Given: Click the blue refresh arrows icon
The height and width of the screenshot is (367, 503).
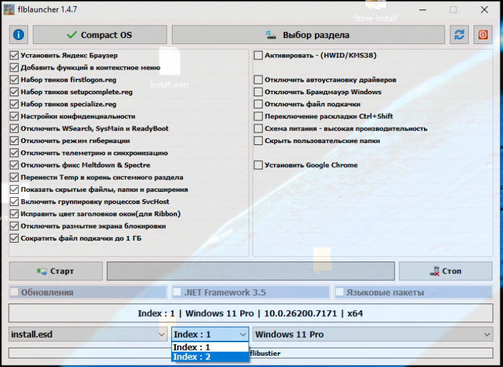Looking at the screenshot, I should tap(459, 35).
